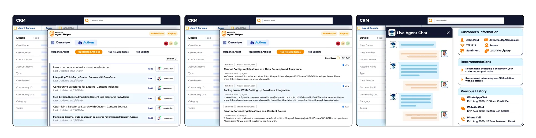The height and width of the screenshot is (138, 536).
Task: Toggle the Closed Cases checkbox
Action: coord(338,58)
